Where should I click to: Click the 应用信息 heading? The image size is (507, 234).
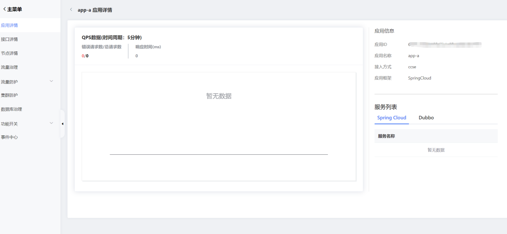pos(384,31)
